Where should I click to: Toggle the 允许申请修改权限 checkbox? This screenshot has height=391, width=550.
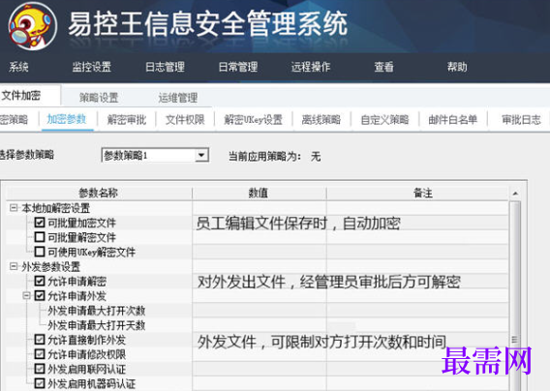[40, 354]
